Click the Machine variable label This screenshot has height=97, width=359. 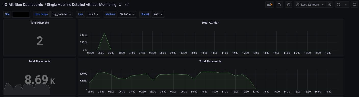click(110, 14)
